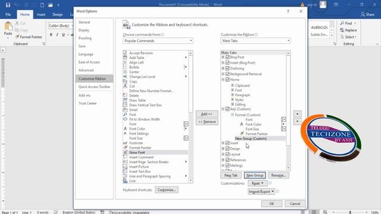Click the Save icon in Word title bar
Screen dimensions: 381x214
coord(8,5)
